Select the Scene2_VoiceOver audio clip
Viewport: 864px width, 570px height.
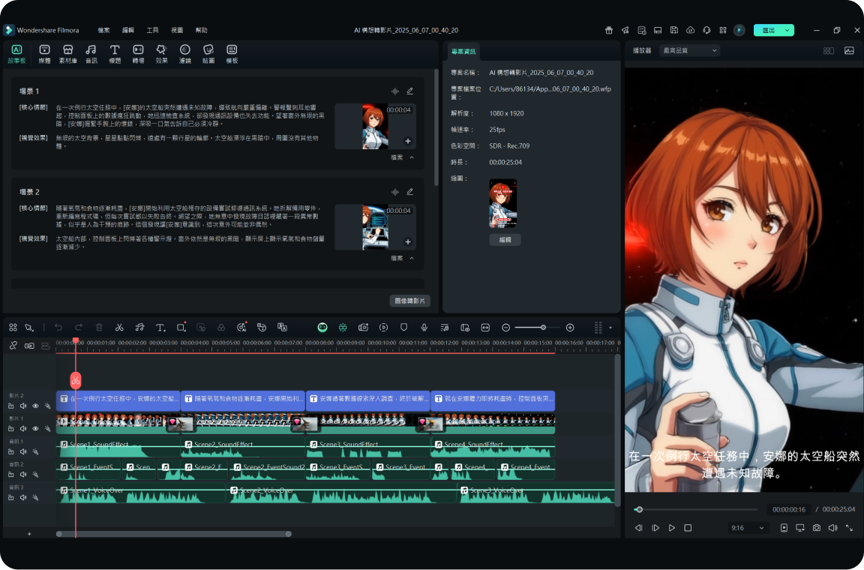point(342,493)
